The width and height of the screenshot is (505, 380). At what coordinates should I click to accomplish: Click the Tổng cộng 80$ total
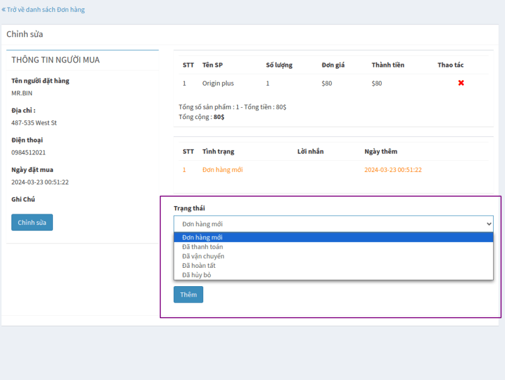pyautogui.click(x=201, y=117)
